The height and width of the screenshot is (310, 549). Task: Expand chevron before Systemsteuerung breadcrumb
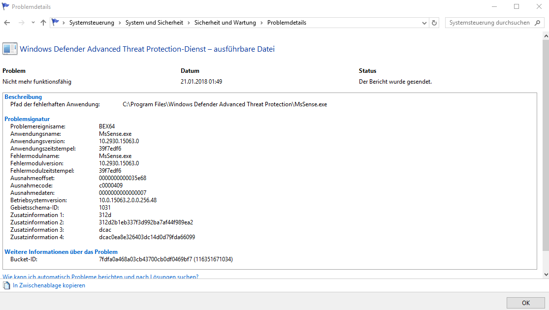tap(64, 23)
